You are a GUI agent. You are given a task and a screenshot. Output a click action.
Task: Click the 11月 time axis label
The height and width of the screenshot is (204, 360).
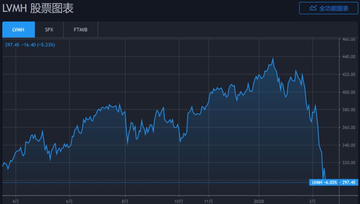[208, 201]
